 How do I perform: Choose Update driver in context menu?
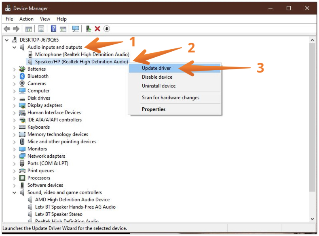(175, 68)
